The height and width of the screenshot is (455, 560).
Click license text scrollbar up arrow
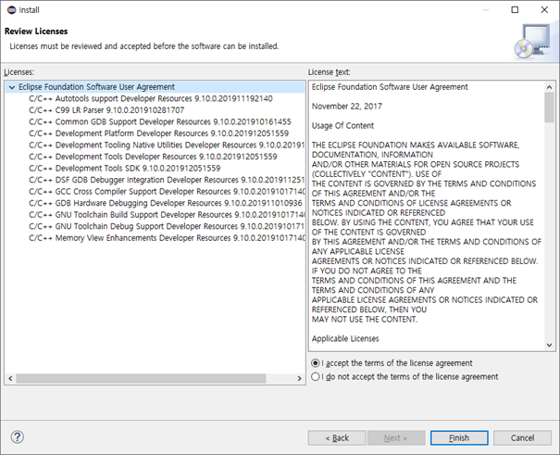(549, 87)
